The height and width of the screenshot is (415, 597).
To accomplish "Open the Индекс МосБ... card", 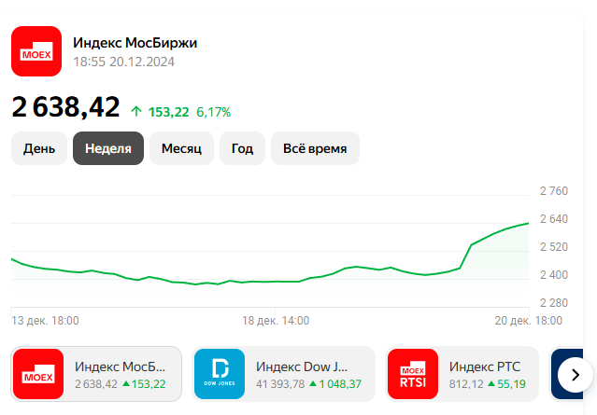I will point(96,374).
